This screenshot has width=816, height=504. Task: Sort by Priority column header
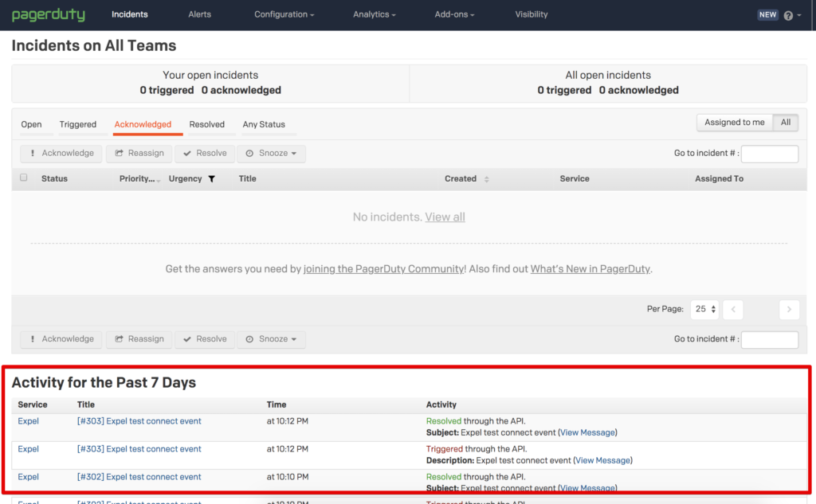[x=139, y=179]
